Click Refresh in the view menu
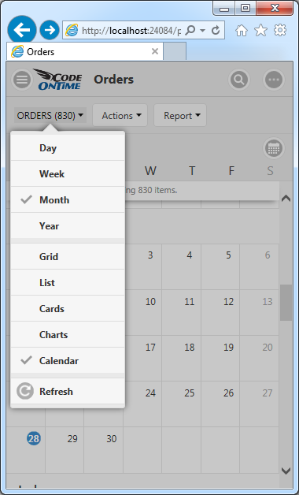This screenshot has height=495, width=299. [x=68, y=391]
